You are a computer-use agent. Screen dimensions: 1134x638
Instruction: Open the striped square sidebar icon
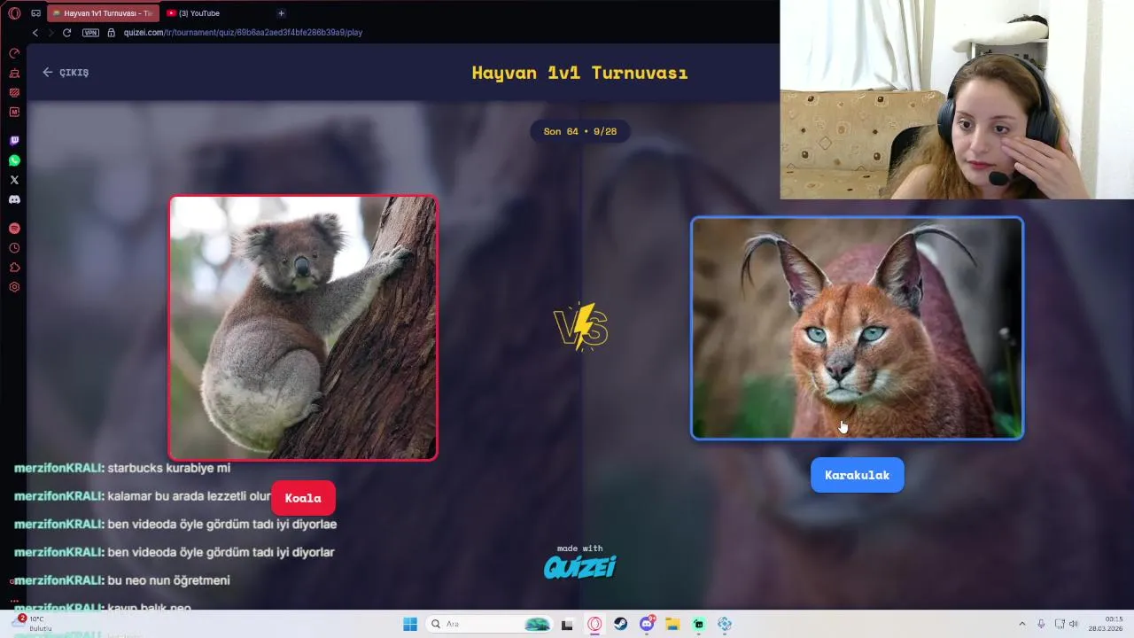tap(14, 92)
